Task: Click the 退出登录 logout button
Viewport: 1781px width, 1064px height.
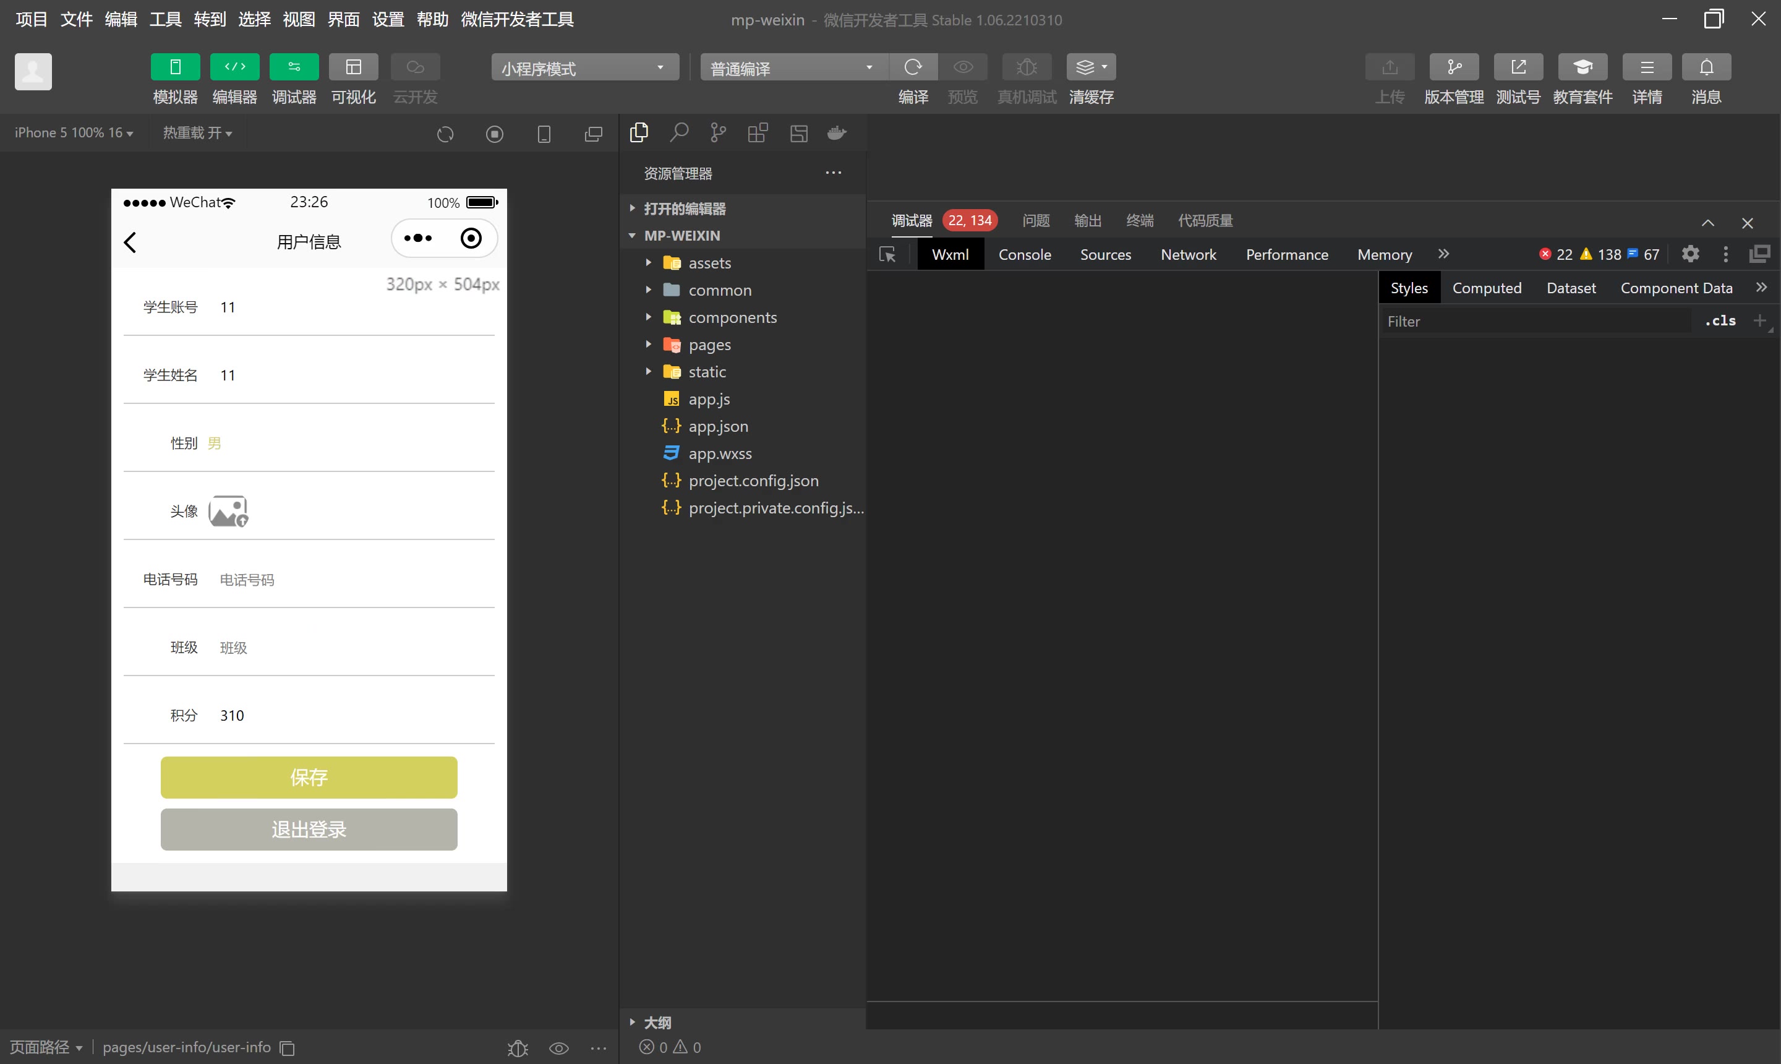Action: [308, 830]
